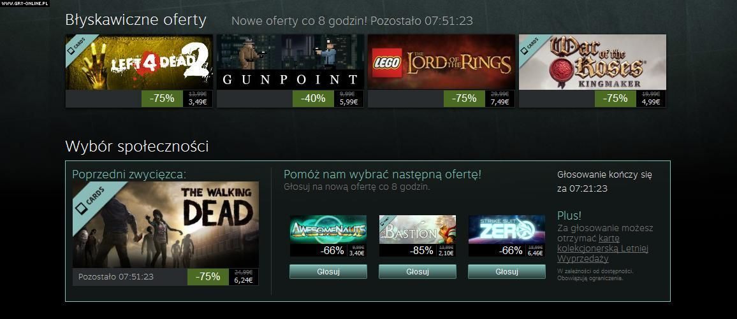
Task: Open The Walking Dead previous winner banner
Action: click(166, 225)
